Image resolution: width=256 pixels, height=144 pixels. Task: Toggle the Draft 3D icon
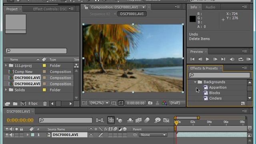119,120
